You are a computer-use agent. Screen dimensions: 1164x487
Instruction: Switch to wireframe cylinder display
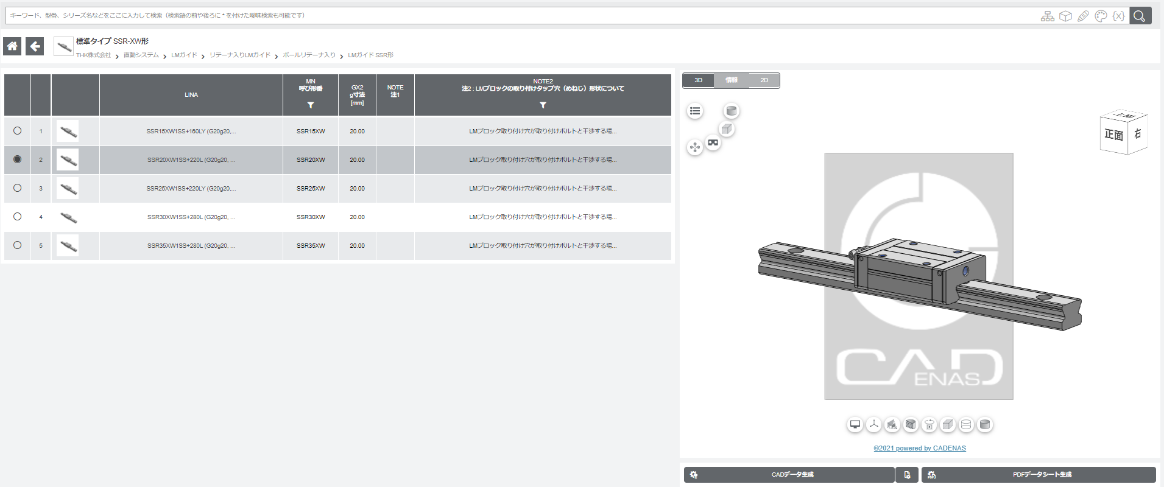[x=966, y=425]
